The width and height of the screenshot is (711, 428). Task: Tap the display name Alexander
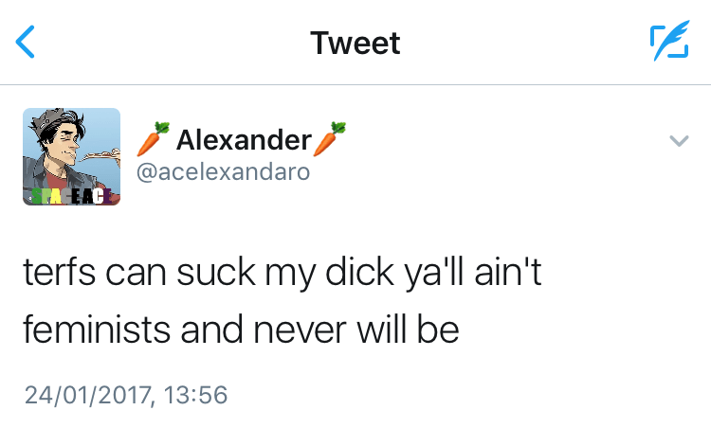(x=244, y=139)
